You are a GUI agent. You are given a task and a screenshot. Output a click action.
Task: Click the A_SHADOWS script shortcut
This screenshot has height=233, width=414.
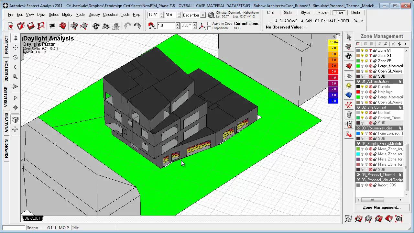coord(286,21)
